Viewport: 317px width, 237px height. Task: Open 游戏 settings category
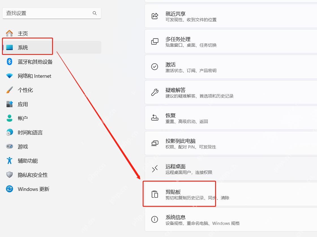click(23, 146)
